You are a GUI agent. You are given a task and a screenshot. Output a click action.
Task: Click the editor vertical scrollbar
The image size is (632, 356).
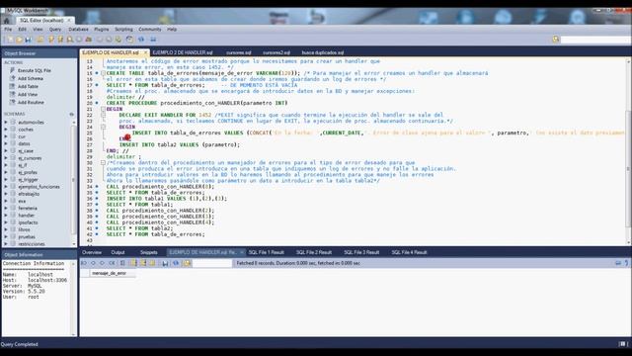click(628, 151)
